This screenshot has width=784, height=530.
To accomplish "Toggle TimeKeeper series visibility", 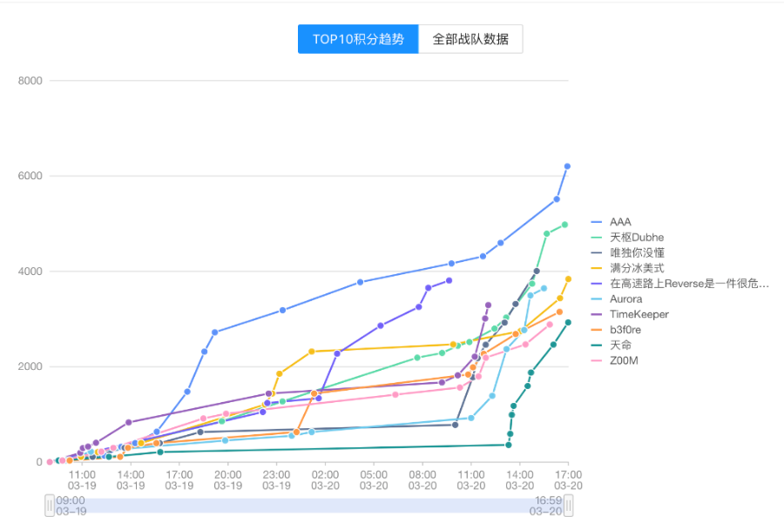I will (x=630, y=314).
